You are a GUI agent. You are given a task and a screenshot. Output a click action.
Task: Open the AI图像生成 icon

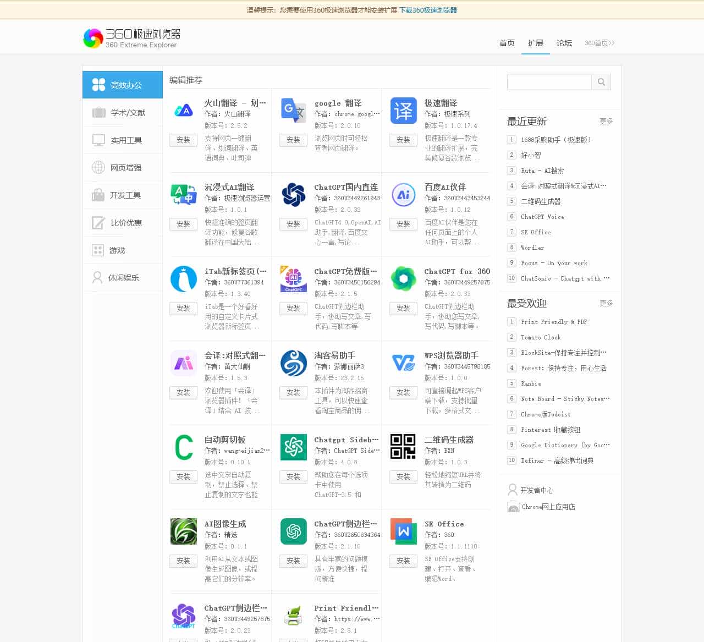tap(184, 531)
